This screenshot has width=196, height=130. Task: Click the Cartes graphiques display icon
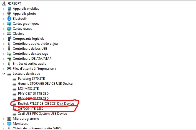9,24
